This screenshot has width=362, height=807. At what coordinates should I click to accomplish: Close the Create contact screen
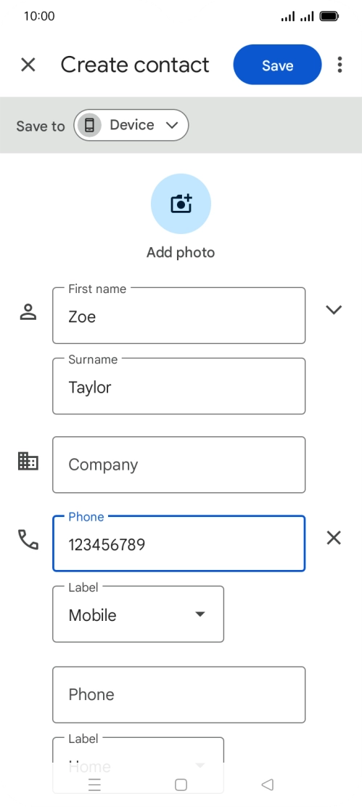tap(28, 65)
